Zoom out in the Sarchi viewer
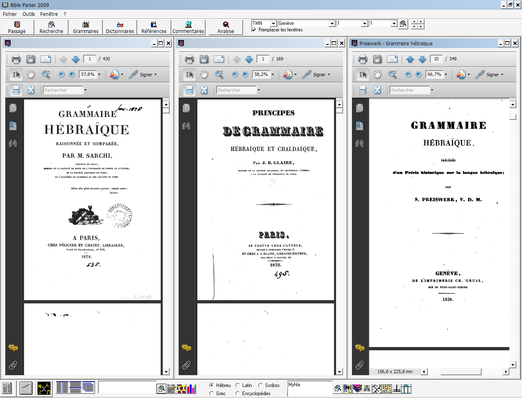522x398 pixels. click(62, 74)
